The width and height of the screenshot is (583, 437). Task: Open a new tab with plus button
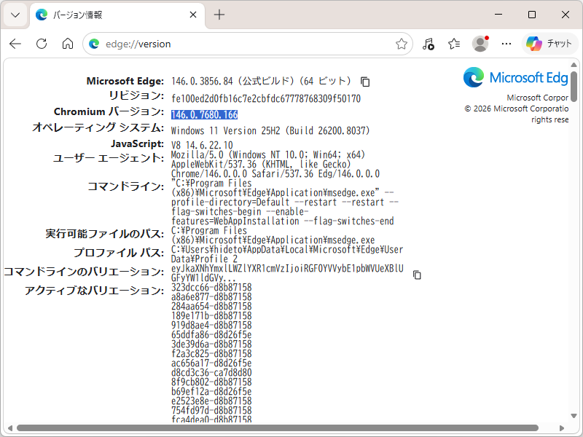click(220, 14)
